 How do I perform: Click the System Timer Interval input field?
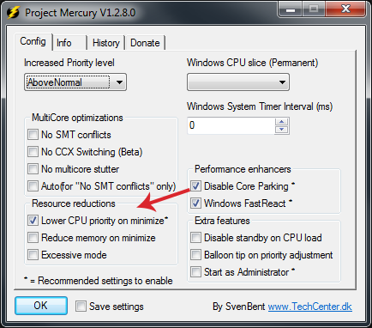[231, 125]
